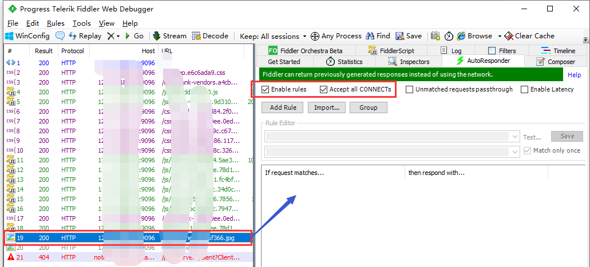Screen dimensions: 590x267
Task: Click the If request matches column header
Action: tap(333, 173)
